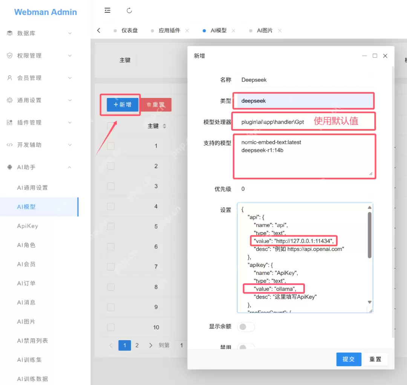Open the AI禁用列表 page
The width and height of the screenshot is (407, 385).
click(33, 340)
